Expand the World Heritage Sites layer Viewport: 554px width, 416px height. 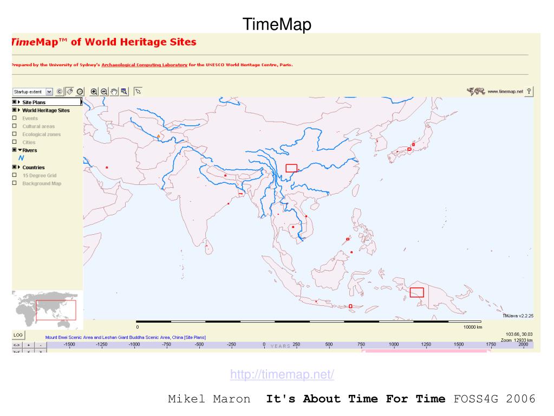19,110
